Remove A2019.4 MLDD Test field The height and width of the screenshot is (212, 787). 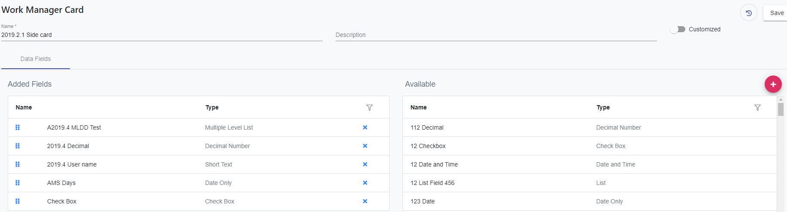pyautogui.click(x=365, y=127)
